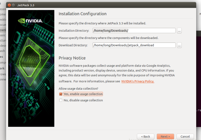Image resolution: width=201 pixels, height=140 pixels.
Task: Close the JetPack 3.3 window
Action: (x=9, y=5)
